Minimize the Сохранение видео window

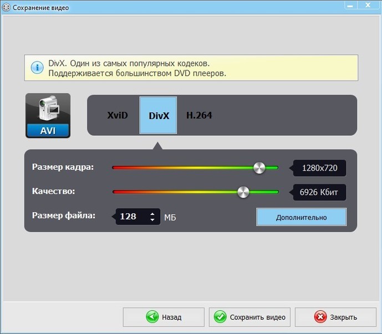350,6
